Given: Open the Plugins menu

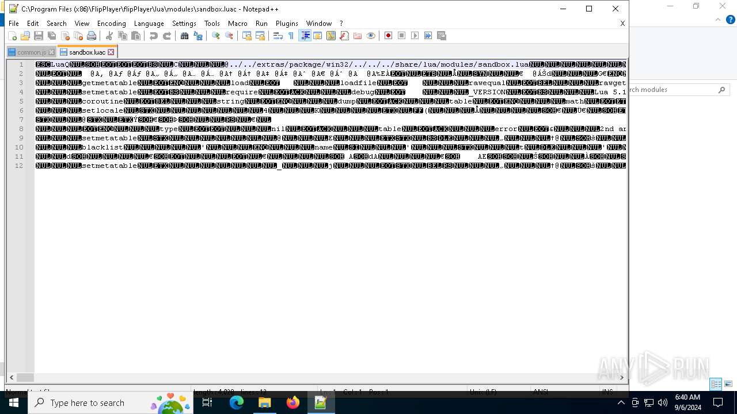Looking at the screenshot, I should 287,24.
